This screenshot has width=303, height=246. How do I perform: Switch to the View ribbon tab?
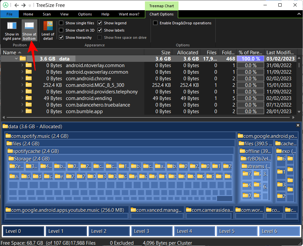(64, 14)
